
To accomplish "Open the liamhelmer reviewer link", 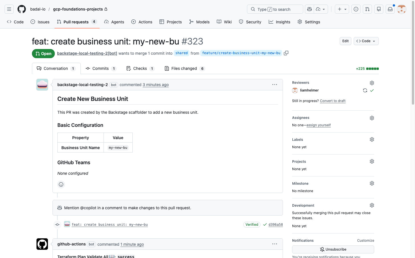I will point(309,90).
